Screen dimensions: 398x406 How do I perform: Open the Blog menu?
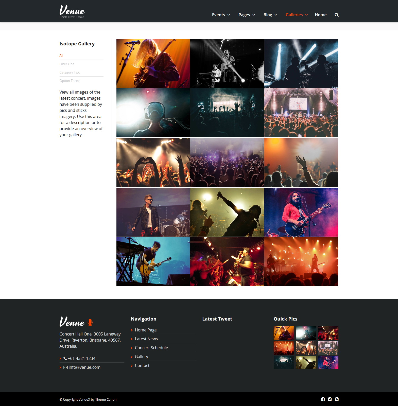pyautogui.click(x=268, y=15)
